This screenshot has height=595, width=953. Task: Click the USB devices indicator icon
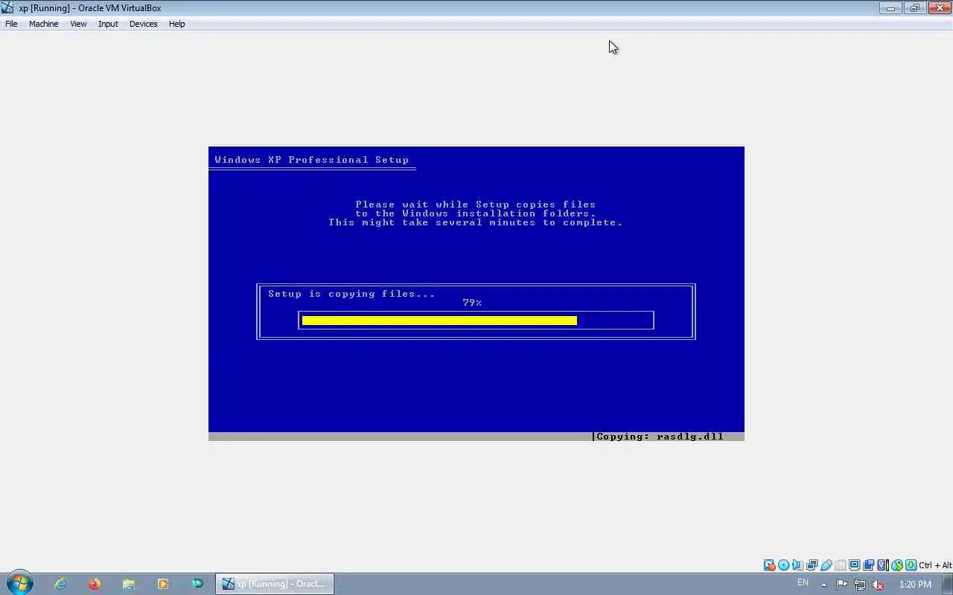pos(826,565)
